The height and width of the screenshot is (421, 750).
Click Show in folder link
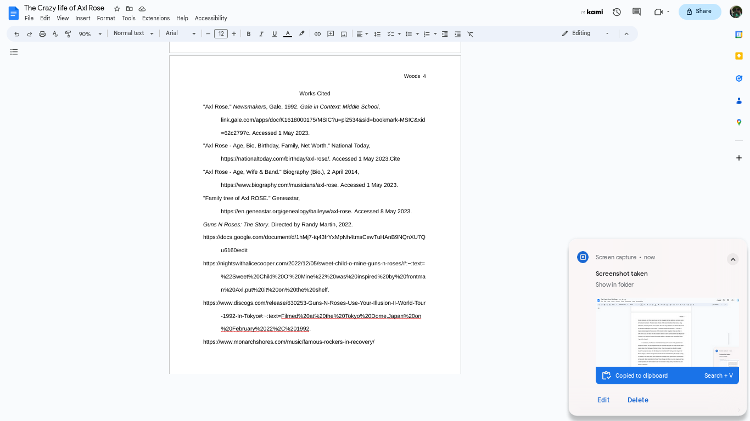click(x=614, y=285)
